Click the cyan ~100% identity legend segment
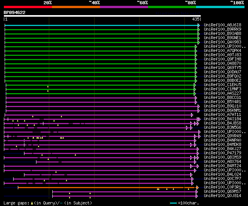 point(220,7)
